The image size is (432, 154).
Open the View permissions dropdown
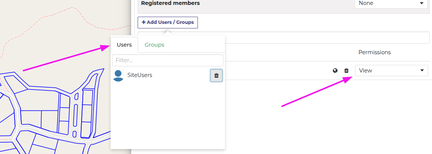[x=391, y=71]
